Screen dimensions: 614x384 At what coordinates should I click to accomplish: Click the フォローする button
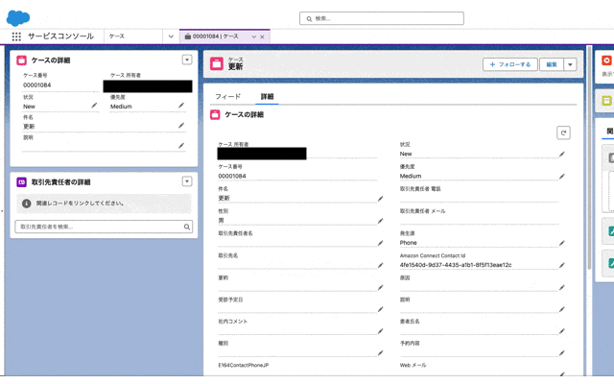pyautogui.click(x=509, y=64)
